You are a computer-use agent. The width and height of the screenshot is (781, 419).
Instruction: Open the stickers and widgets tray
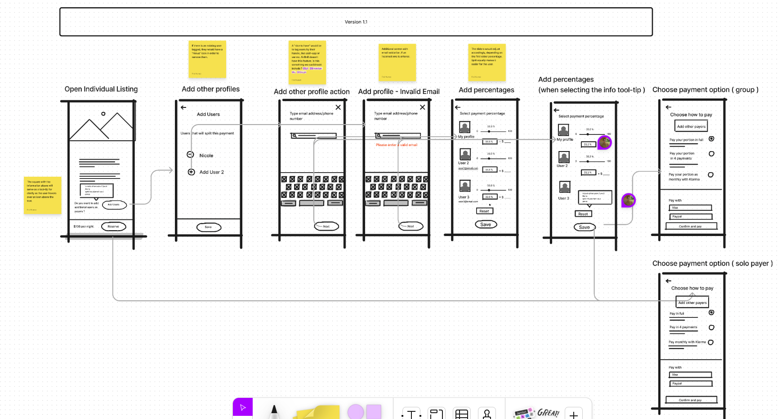pyautogui.click(x=537, y=413)
